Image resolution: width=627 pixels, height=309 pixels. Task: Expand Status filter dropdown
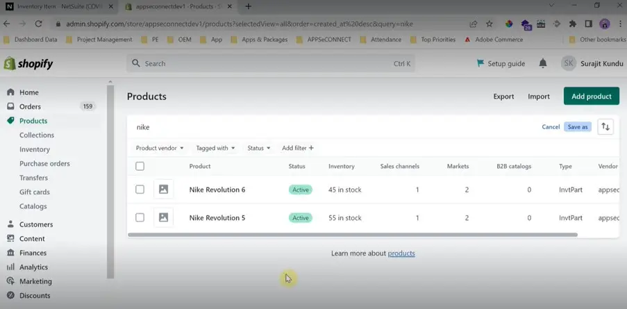259,148
